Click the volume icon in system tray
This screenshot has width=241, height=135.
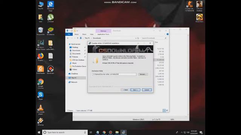[188, 132]
